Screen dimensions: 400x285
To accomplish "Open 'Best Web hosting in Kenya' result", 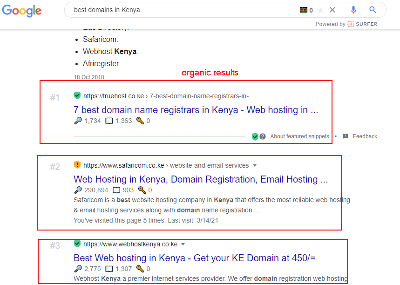I will (194, 258).
